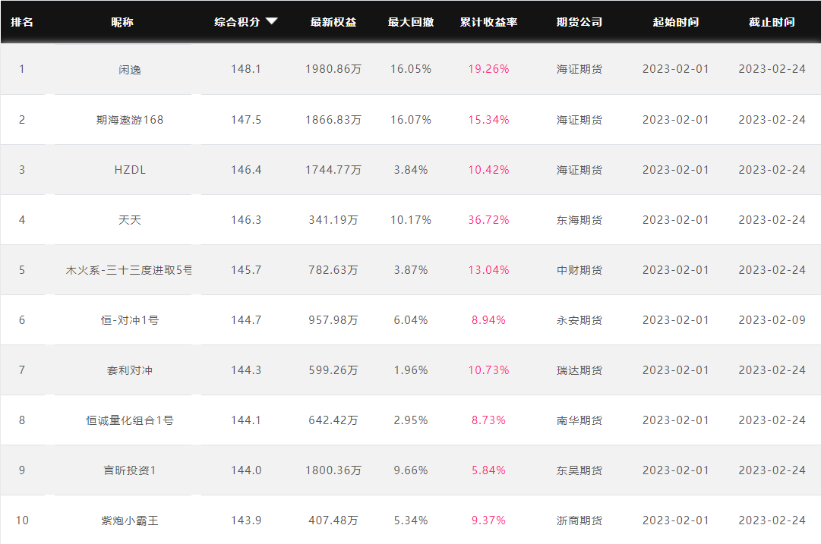Screen dimensions: 821x544
Task: Click the equity value 782.63万
Action: click(333, 270)
